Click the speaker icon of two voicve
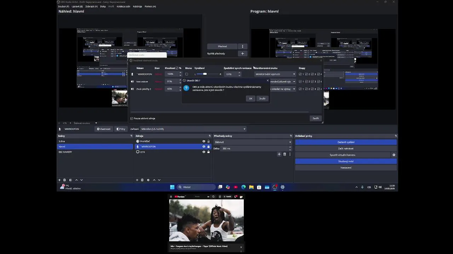 (x=132, y=81)
